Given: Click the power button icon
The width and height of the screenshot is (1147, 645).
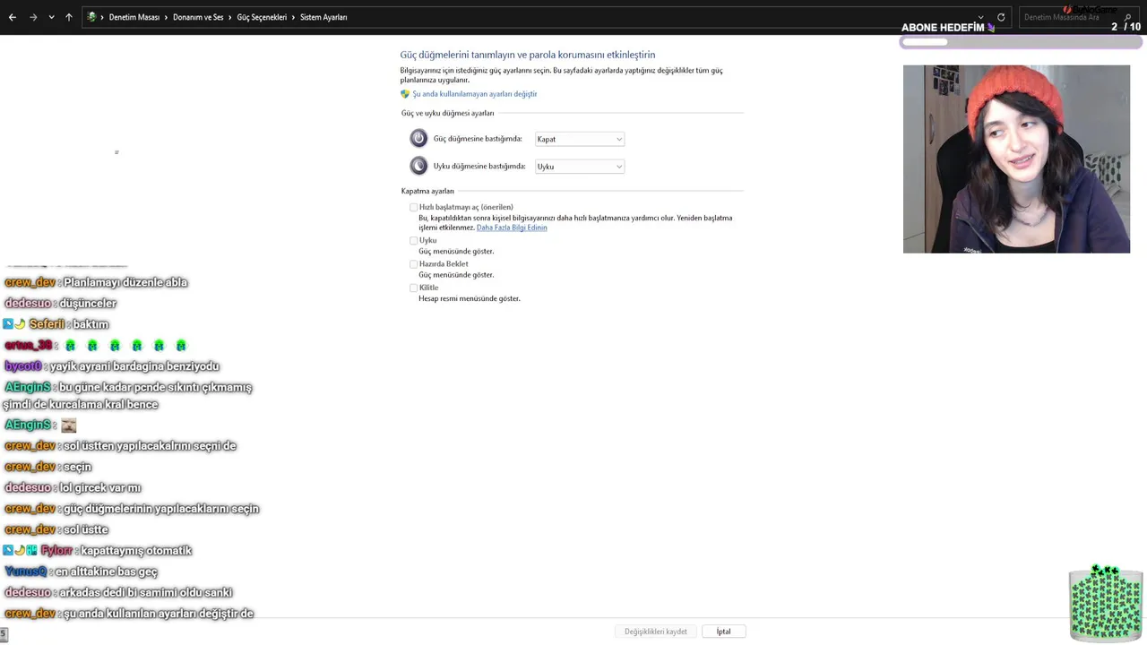Looking at the screenshot, I should point(418,138).
